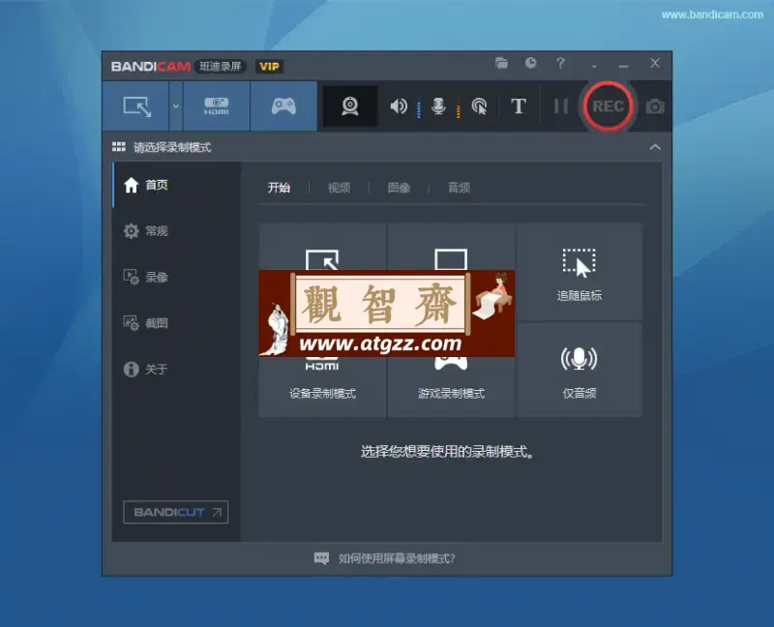Toggle microphone recording icon
The width and height of the screenshot is (774, 627).
(x=438, y=106)
